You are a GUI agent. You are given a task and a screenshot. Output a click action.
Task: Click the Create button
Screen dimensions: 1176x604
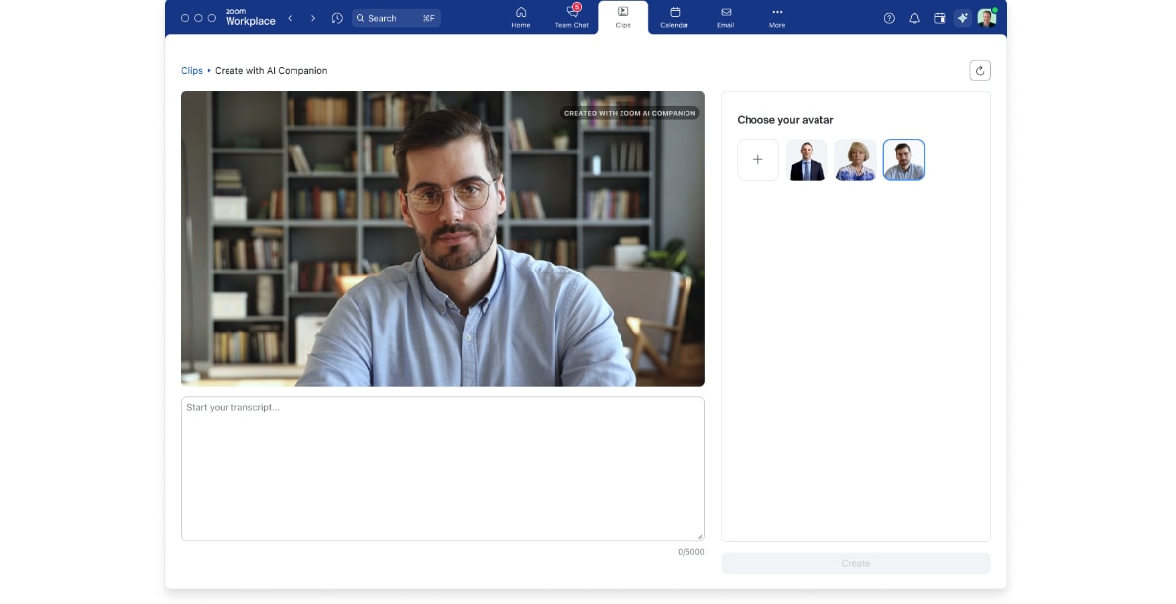click(855, 563)
